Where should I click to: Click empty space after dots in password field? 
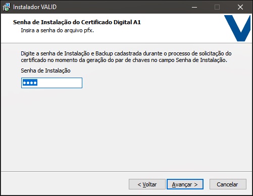point(60,83)
